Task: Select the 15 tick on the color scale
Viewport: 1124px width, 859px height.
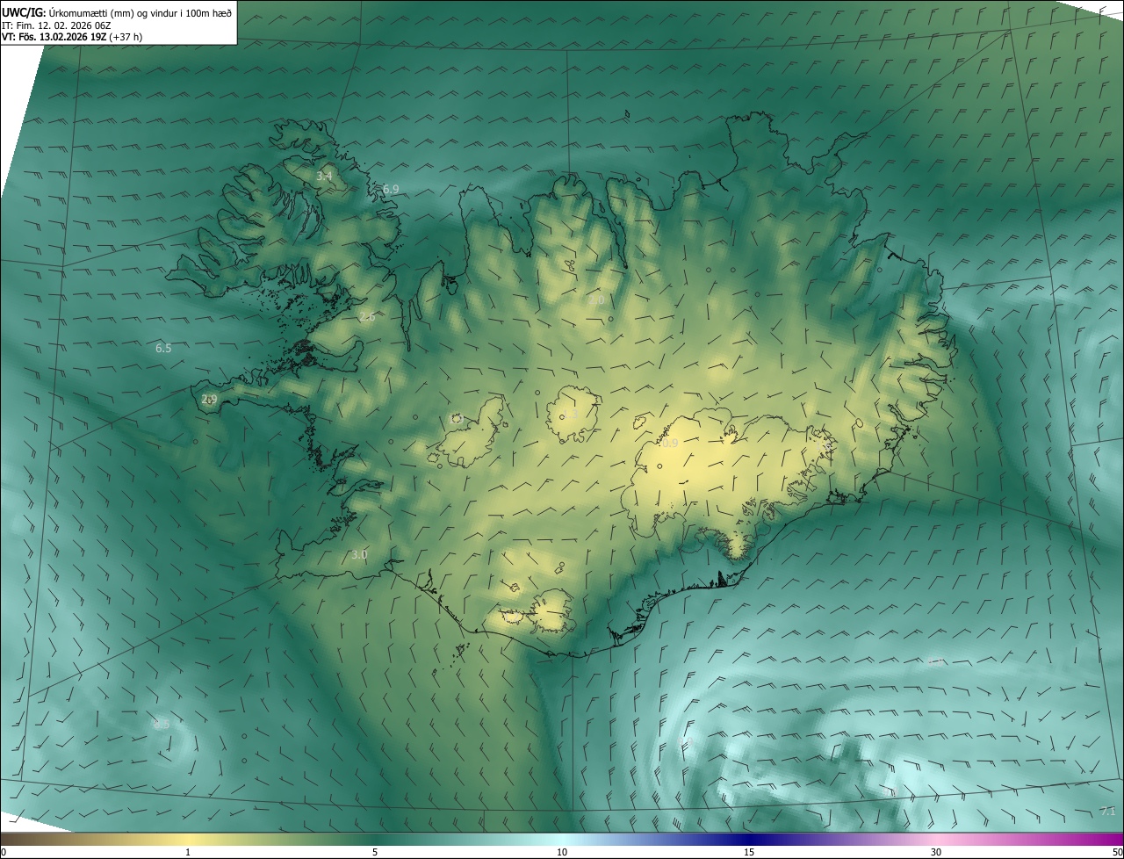Action: (x=749, y=853)
